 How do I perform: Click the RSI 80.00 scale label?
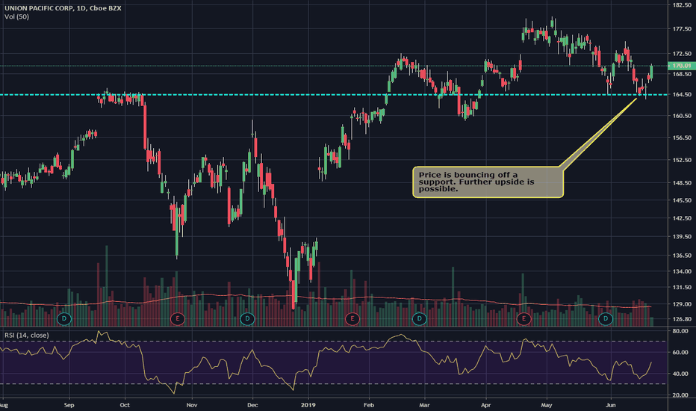(680, 331)
